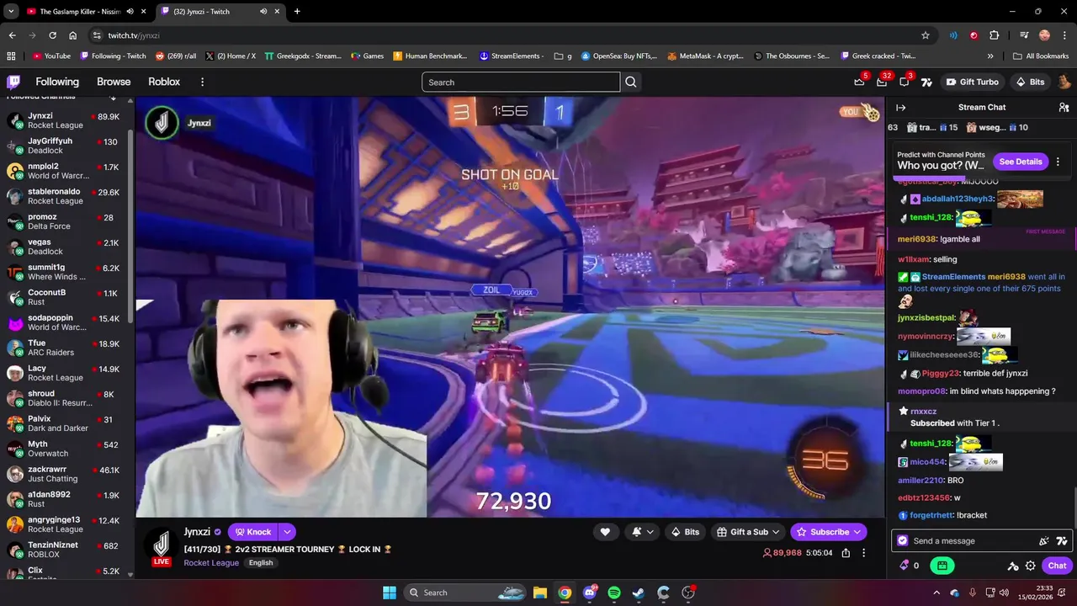1077x606 pixels.
Task: Claim the green channel points bonus
Action: (942, 566)
